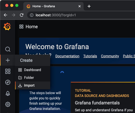Open the search icon in the sidebar

[x=8, y=49]
